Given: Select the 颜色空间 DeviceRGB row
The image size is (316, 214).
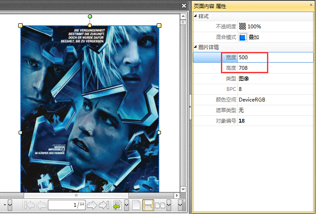Looking at the screenshot, I should (x=253, y=100).
